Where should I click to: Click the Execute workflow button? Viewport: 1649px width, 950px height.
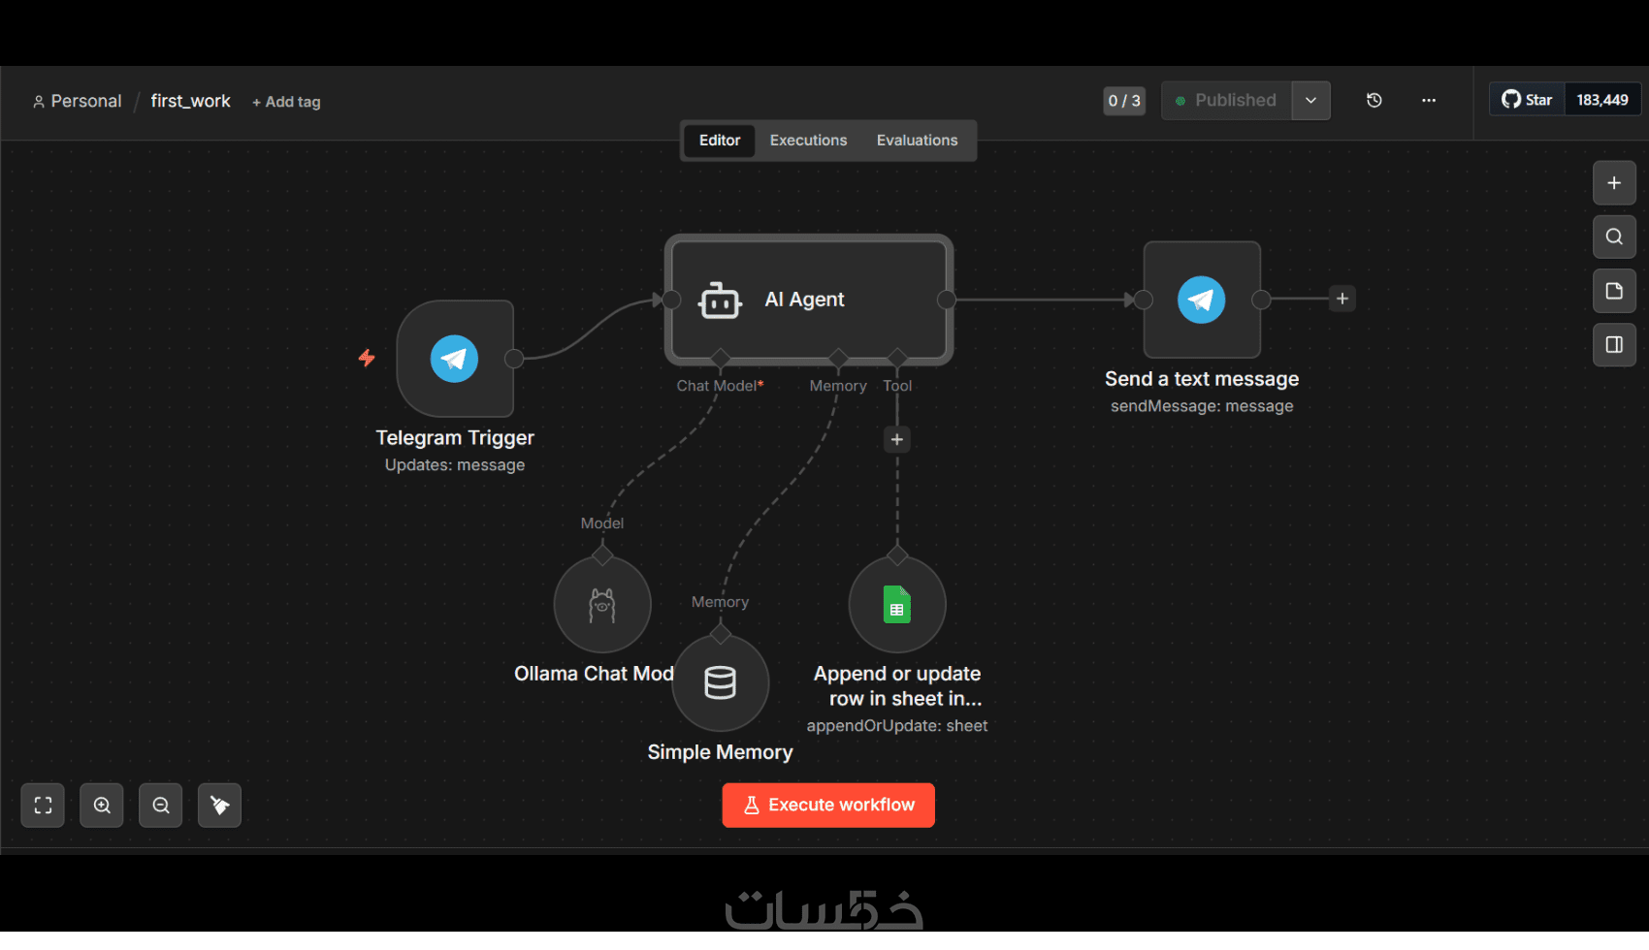coord(828,806)
